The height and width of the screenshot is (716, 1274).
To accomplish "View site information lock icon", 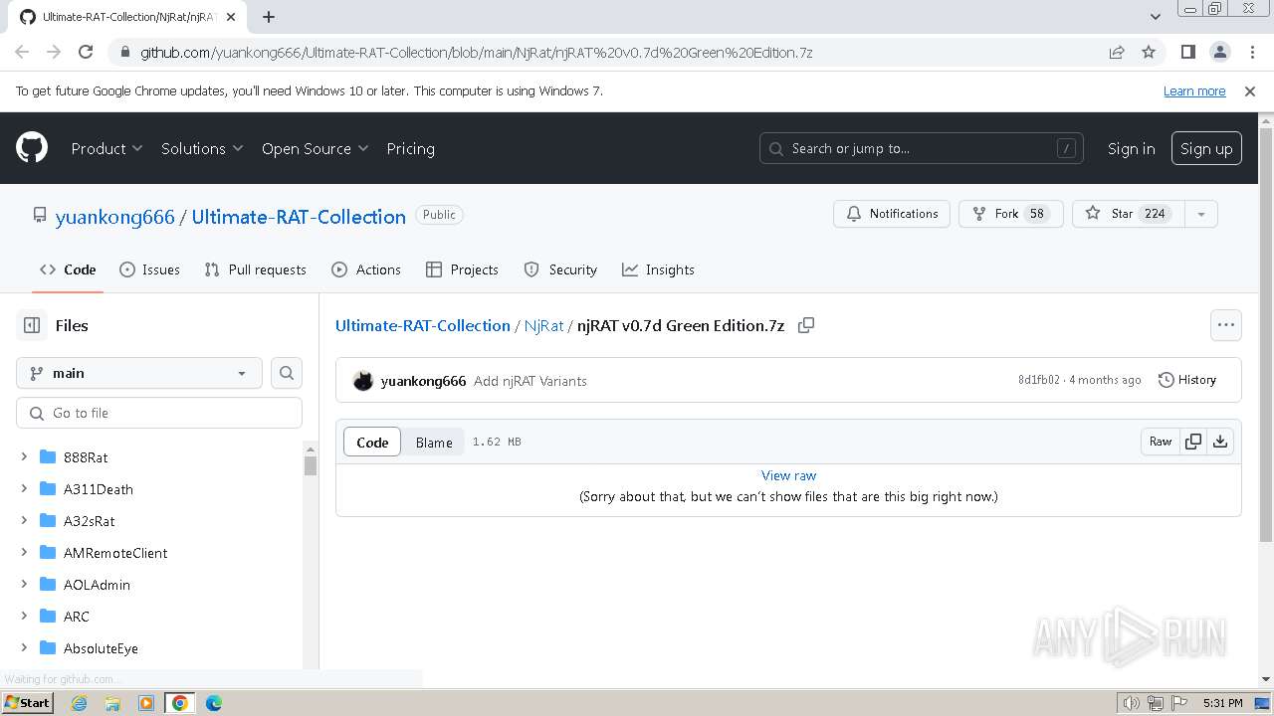I will [124, 52].
